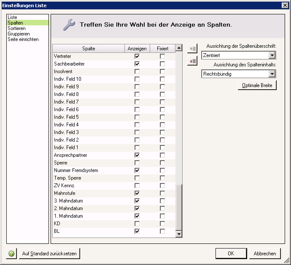Cancel with the Abbrechen button
Image resolution: width=291 pixels, height=265 pixels.
265,254
